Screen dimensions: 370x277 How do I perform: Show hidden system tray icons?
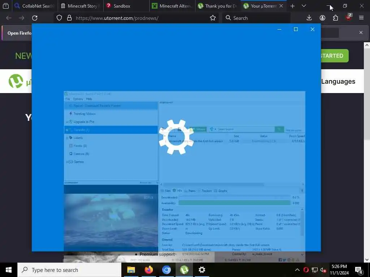[297, 270]
